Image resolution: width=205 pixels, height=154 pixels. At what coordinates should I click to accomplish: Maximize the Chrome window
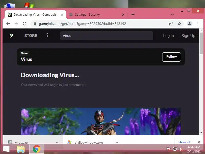[189, 11]
